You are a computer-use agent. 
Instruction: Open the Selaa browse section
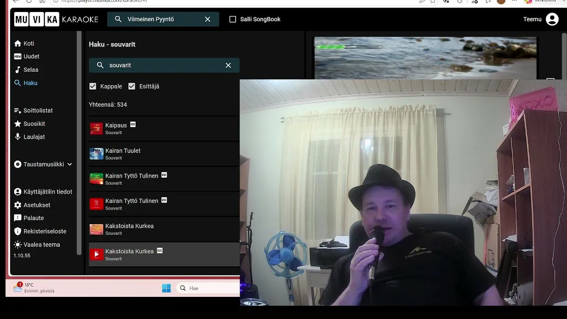(26, 70)
